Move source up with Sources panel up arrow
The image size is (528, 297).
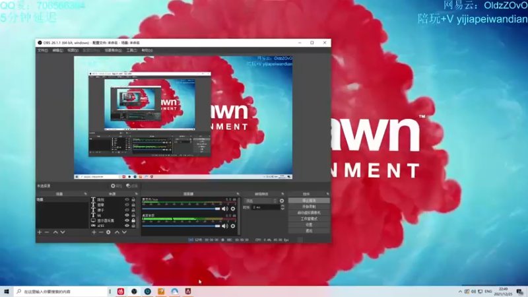(x=117, y=232)
